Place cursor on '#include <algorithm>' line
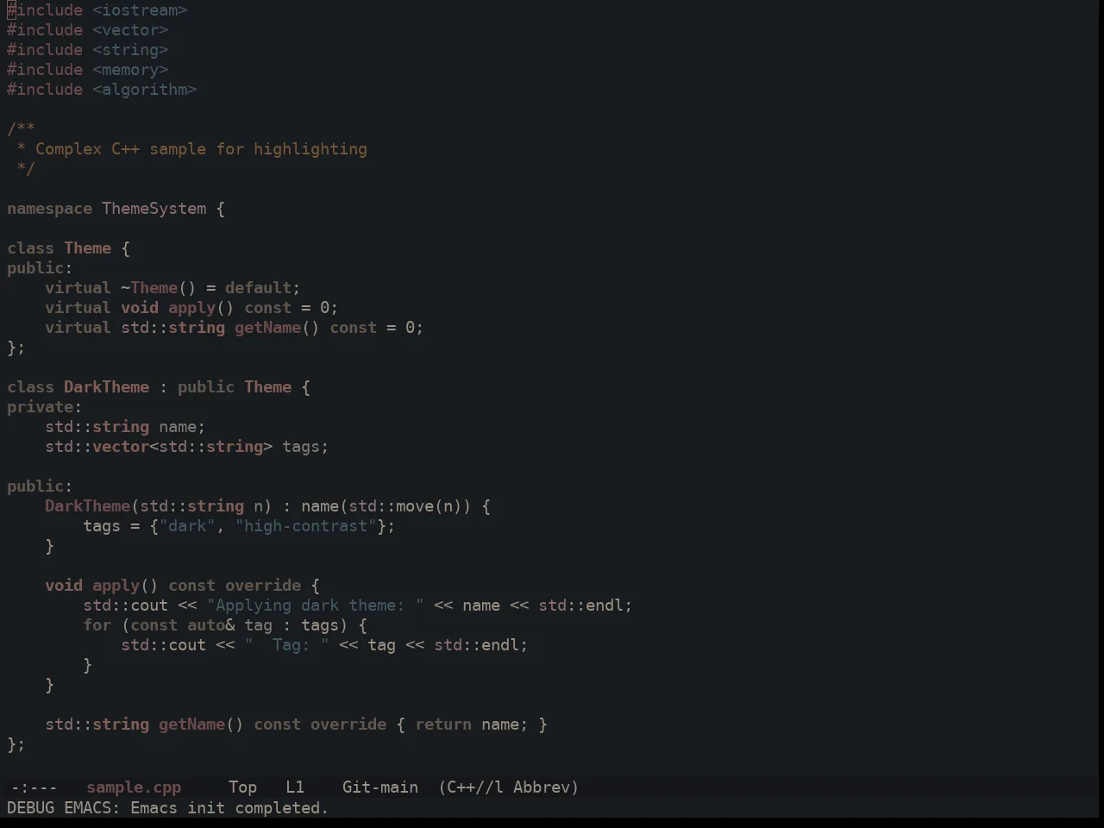Screen dimensions: 1104x828 pos(102,90)
